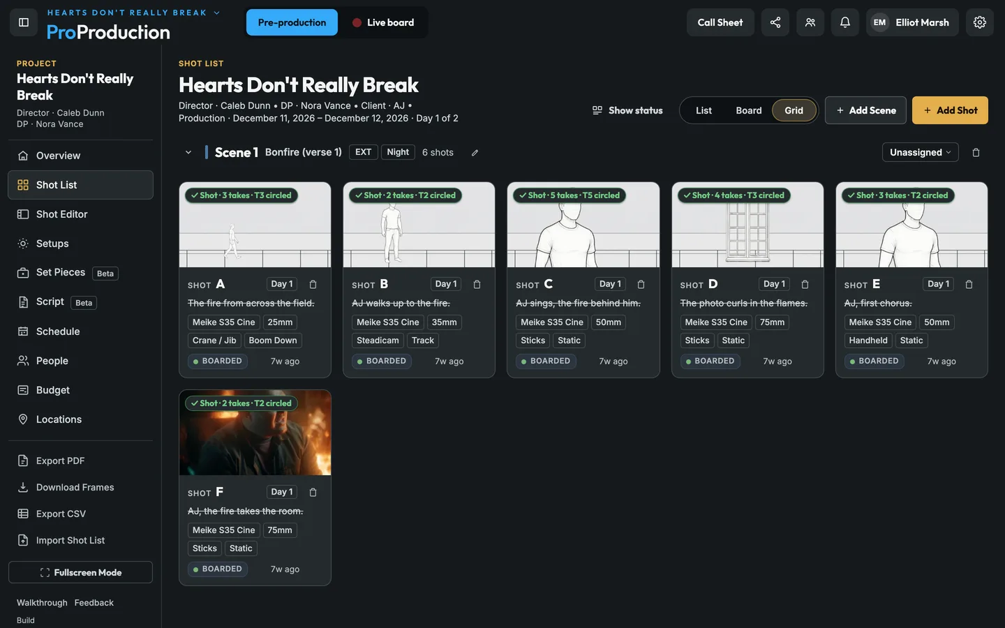
Task: Open Shot F bonfire thumbnail
Action: (255, 433)
